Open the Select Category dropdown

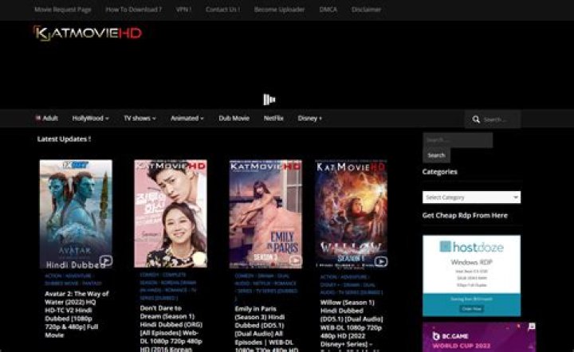tap(471, 198)
